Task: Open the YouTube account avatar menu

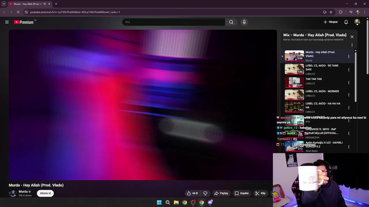Action: pos(357,22)
